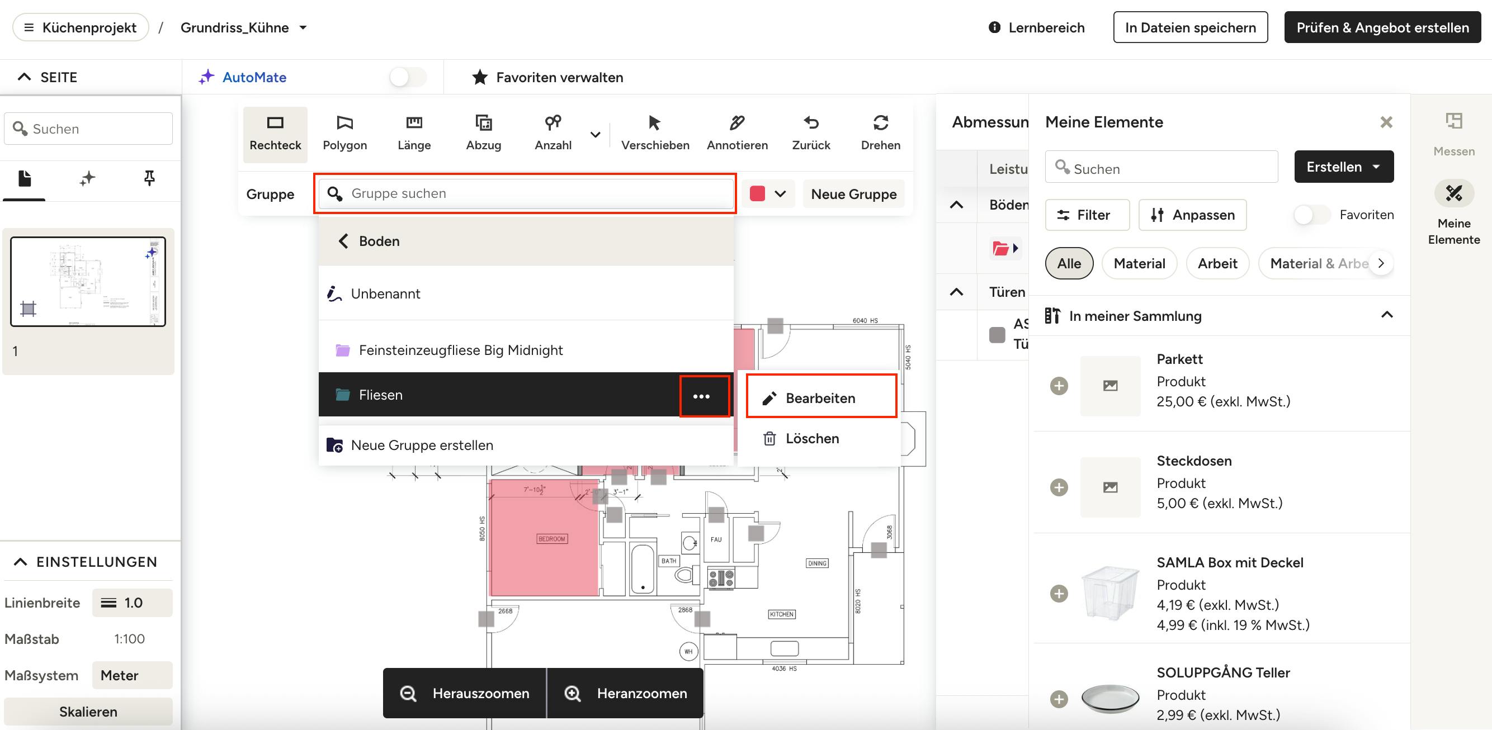The width and height of the screenshot is (1492, 730).
Task: Collapse the Türen row
Action: click(x=956, y=292)
